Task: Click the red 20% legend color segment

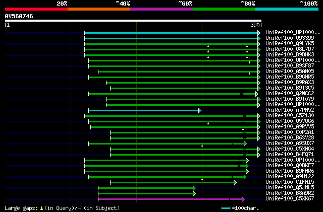Action: coord(36,9)
